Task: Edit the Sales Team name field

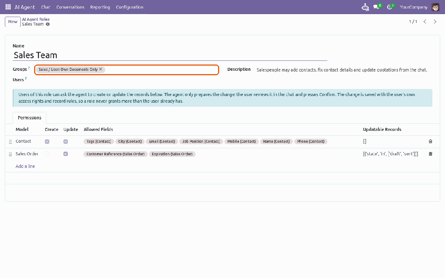Action: [170, 55]
